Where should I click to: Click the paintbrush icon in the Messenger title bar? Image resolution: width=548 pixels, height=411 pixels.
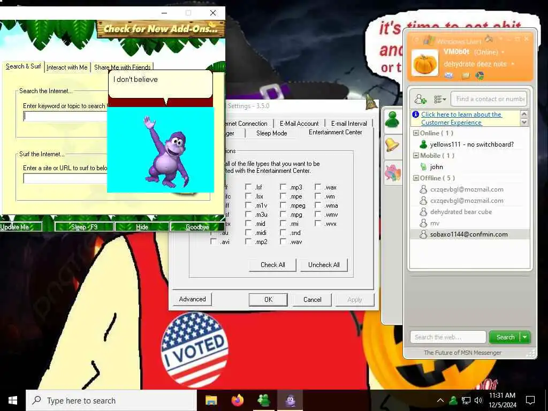pos(489,39)
